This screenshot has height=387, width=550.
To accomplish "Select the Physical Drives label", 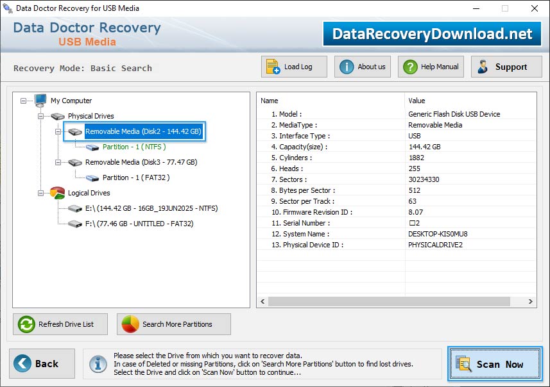I will (x=91, y=116).
